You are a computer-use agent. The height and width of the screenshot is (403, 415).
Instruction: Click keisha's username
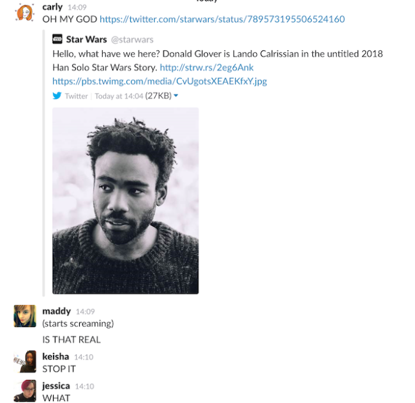pos(56,356)
